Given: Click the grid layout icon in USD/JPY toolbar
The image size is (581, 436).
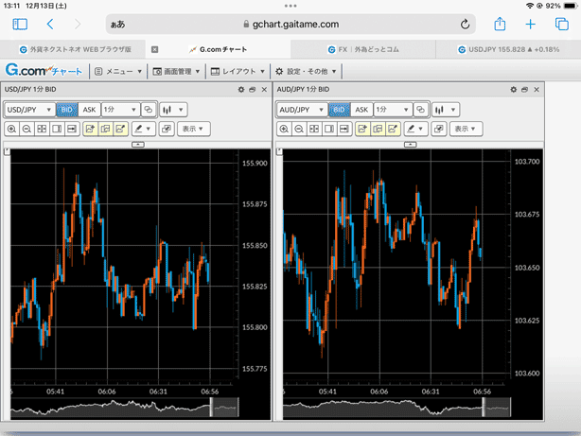Looking at the screenshot, I should click(x=42, y=128).
